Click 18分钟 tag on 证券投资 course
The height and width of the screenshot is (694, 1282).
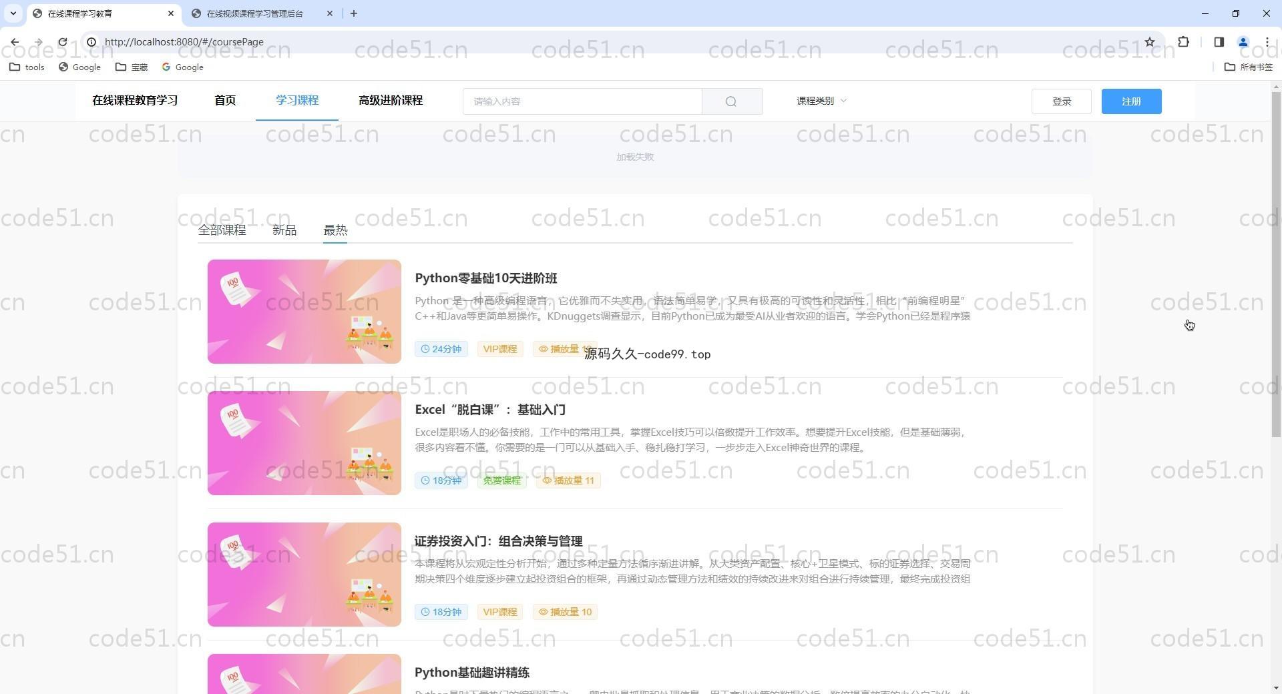pos(441,612)
